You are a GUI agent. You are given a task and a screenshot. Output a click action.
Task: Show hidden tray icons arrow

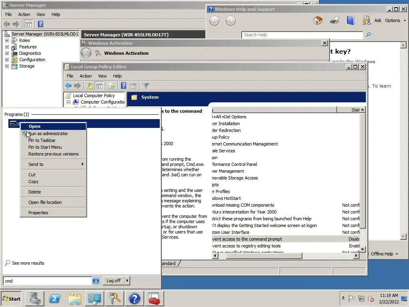pyautogui.click(x=343, y=298)
